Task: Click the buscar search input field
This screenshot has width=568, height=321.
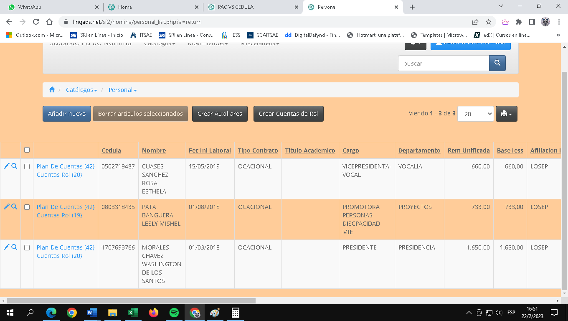Action: [x=444, y=63]
